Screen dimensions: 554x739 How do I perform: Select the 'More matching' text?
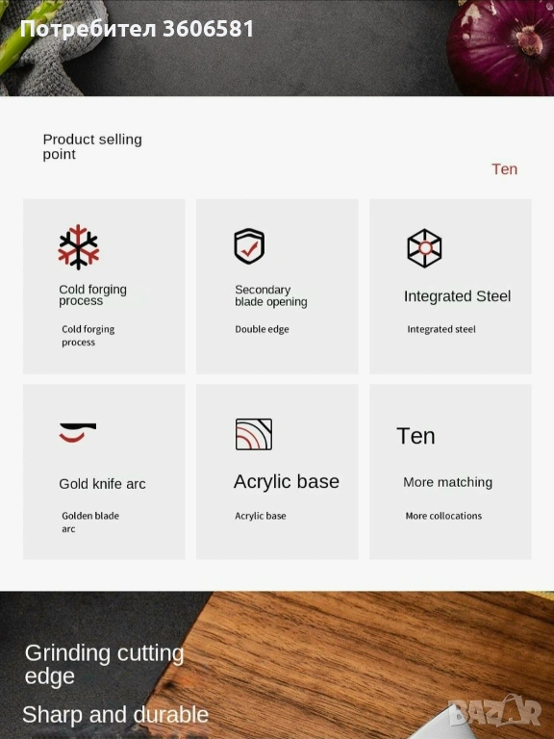click(448, 482)
